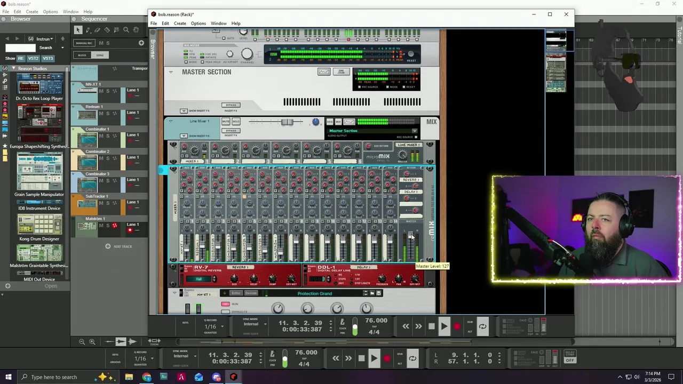Select the Hand tool in Sequencer toolbar
The height and width of the screenshot is (384, 683).
coord(136,30)
